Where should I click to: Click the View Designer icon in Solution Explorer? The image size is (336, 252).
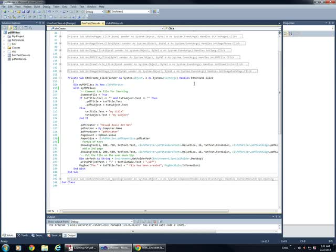click(x=26, y=28)
